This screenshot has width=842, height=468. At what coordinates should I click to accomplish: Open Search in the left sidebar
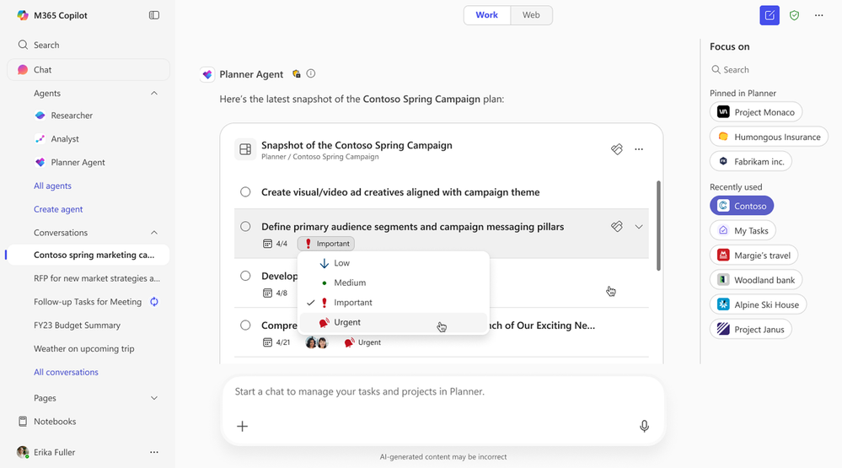click(88, 46)
